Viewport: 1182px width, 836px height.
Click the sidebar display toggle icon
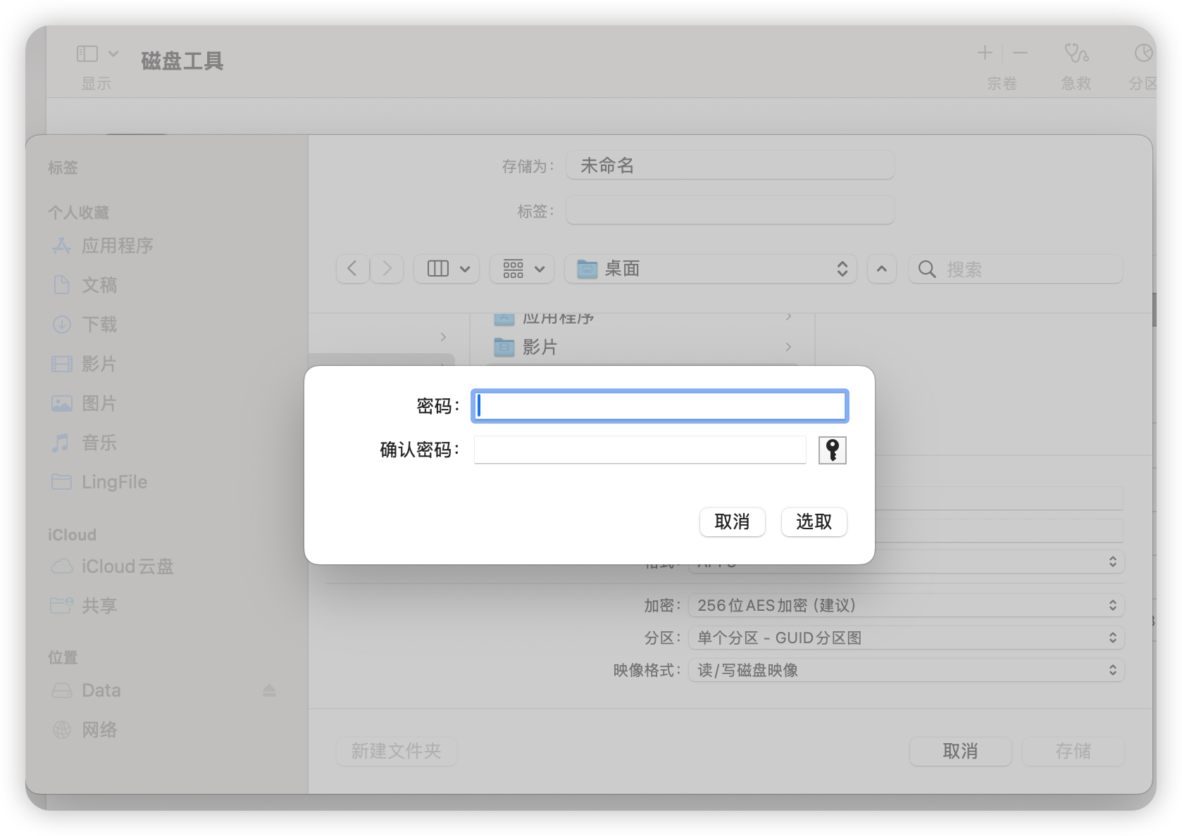(87, 53)
